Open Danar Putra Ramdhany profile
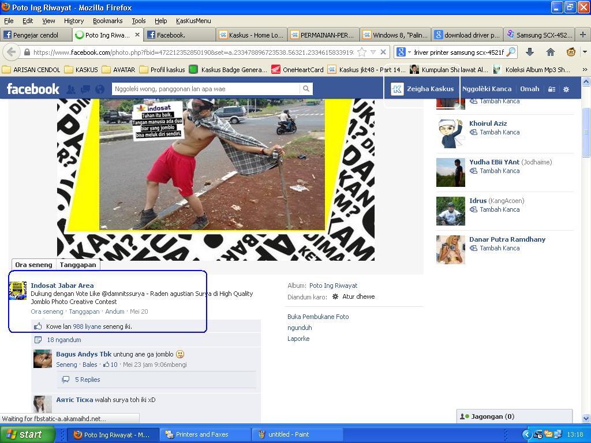This screenshot has width=591, height=443. [x=507, y=239]
